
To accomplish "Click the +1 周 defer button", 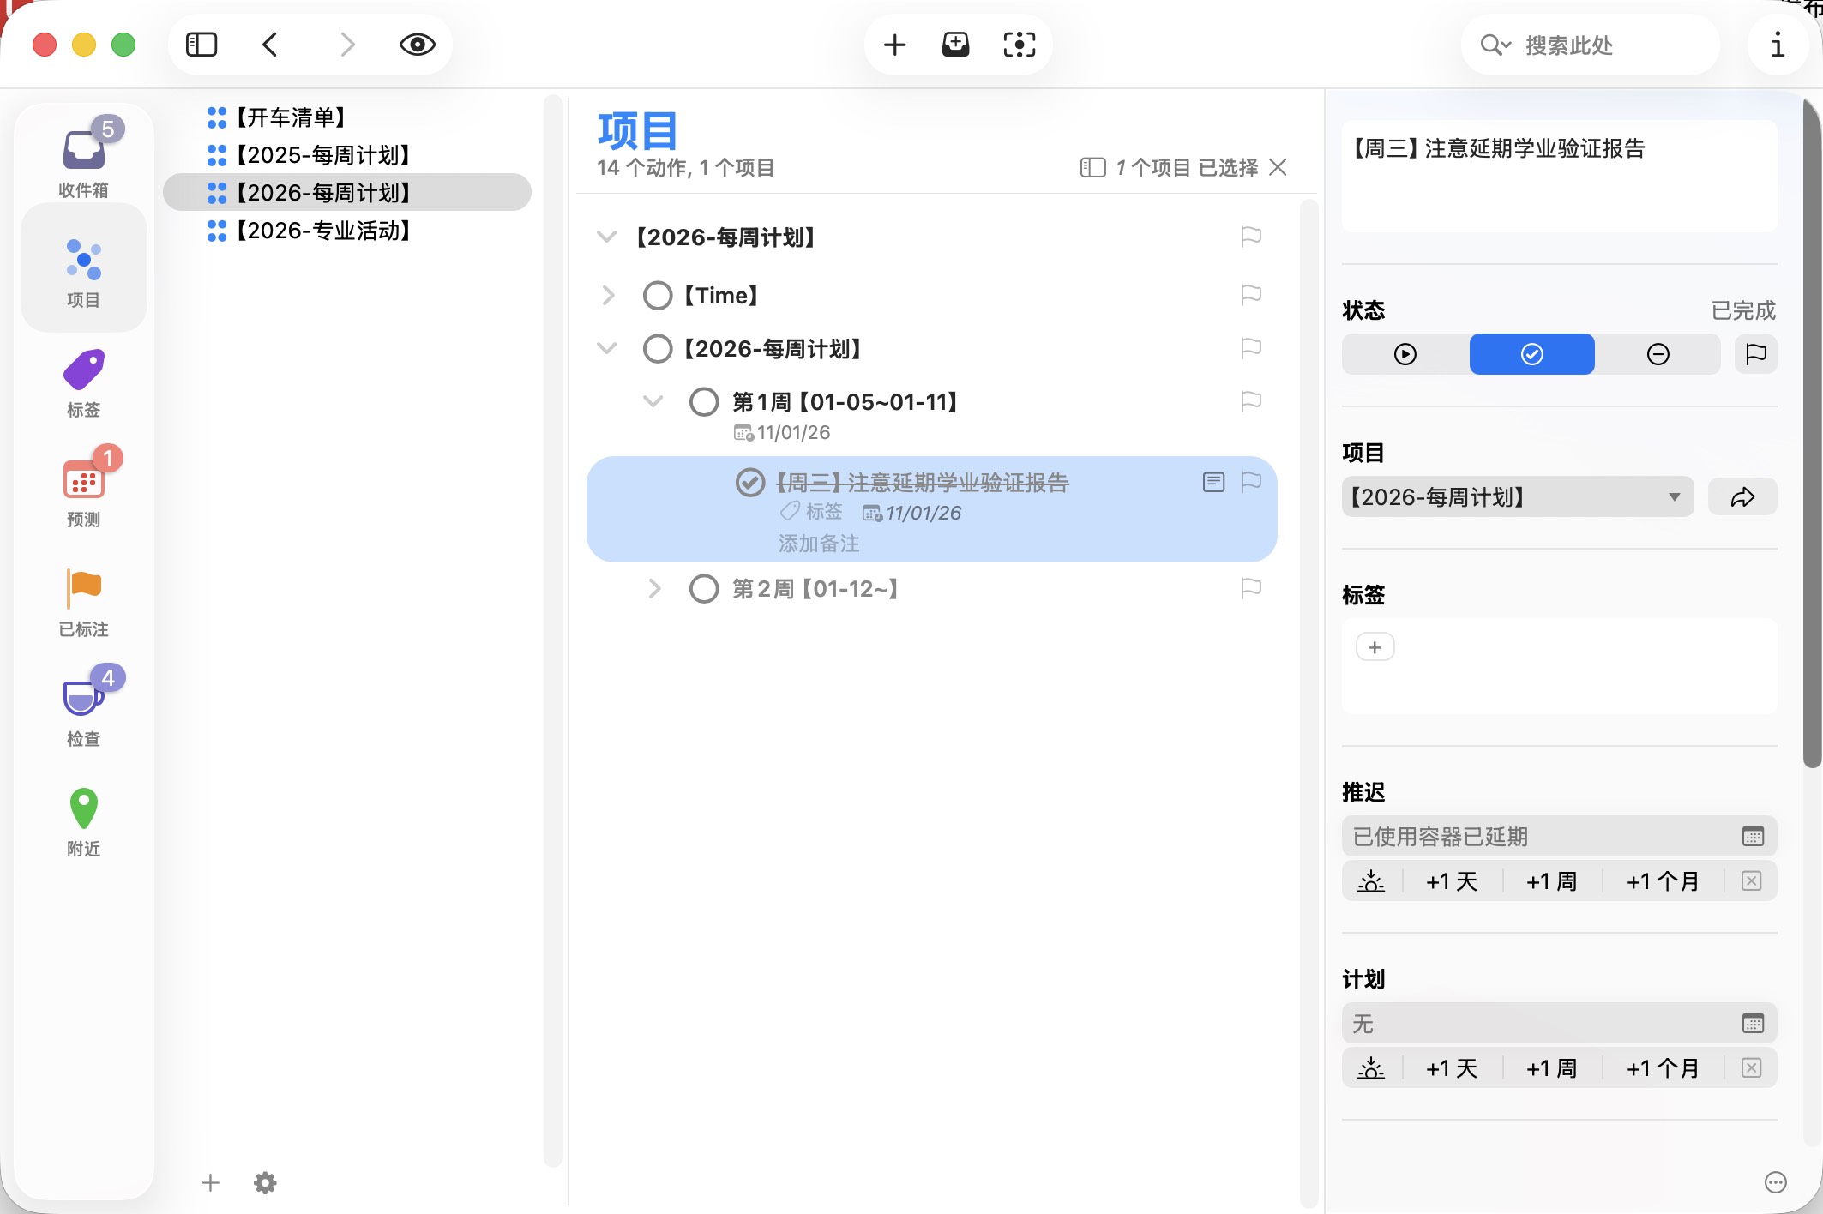I will point(1551,880).
